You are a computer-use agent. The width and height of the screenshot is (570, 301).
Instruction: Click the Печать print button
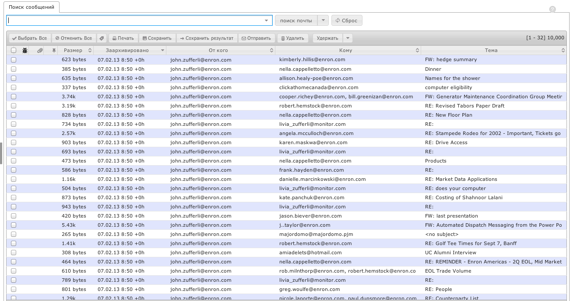pyautogui.click(x=123, y=38)
